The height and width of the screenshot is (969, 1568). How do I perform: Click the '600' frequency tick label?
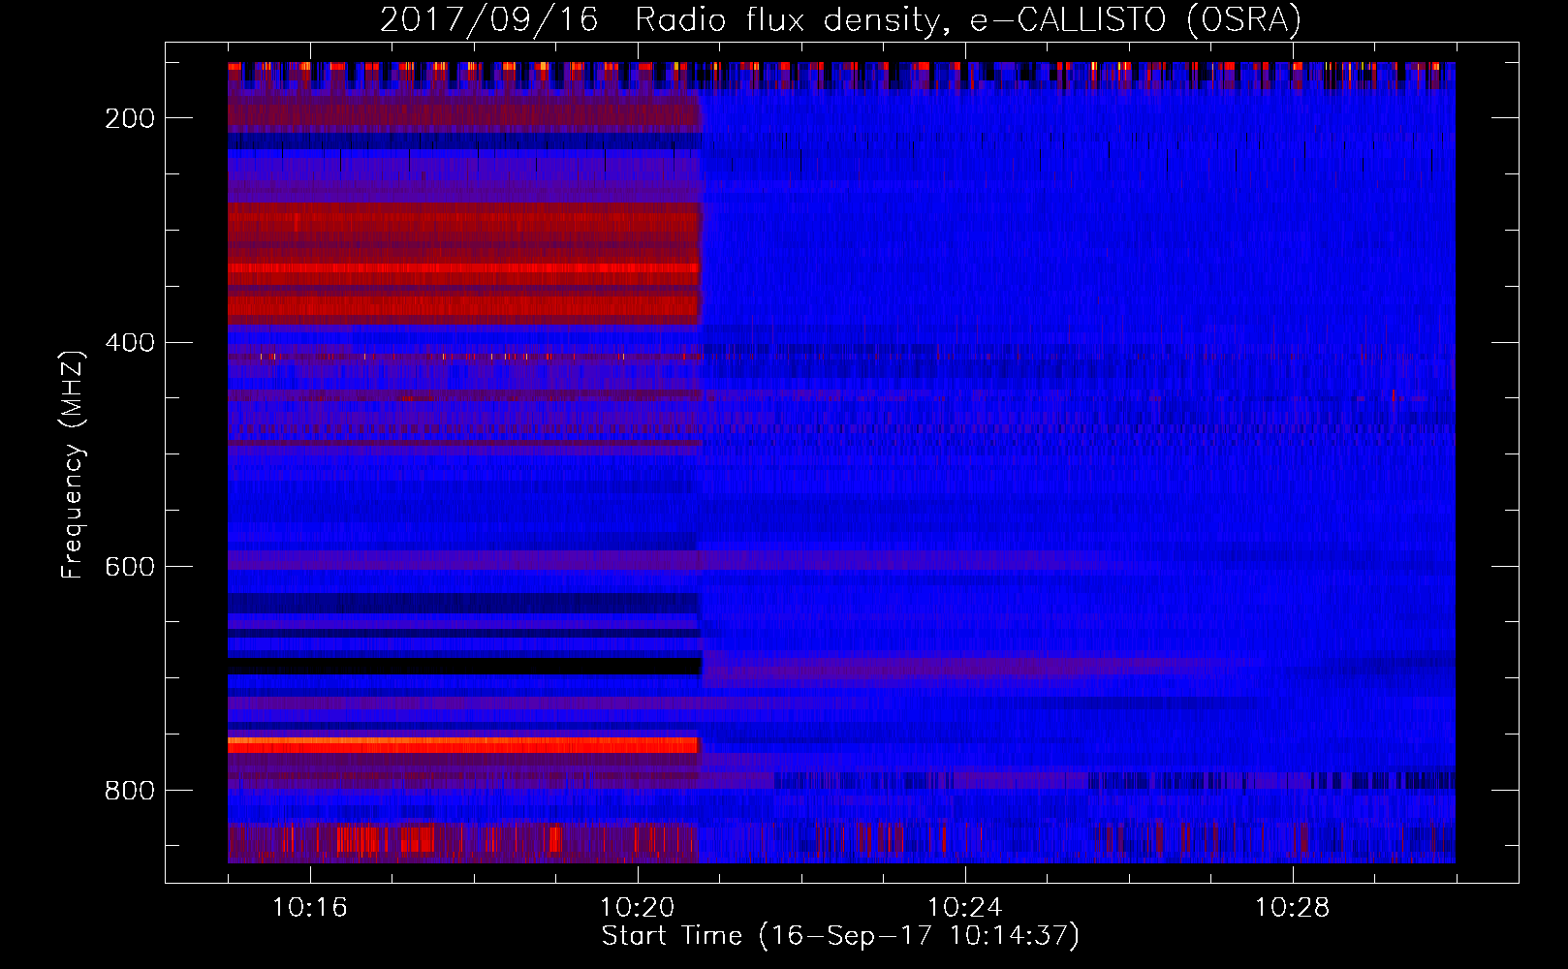click(130, 567)
